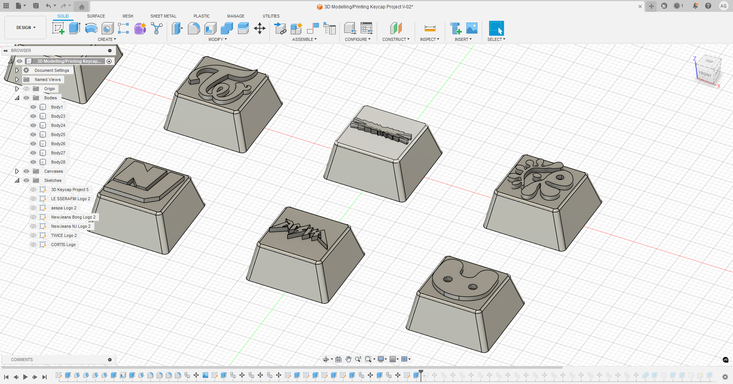Select the Revolve tool
Screen dimensions: 733x384
[91, 28]
